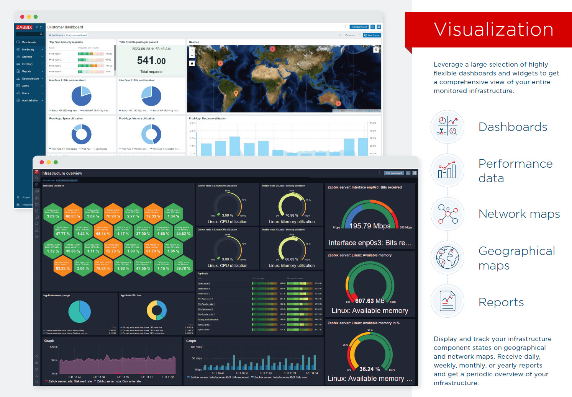Collapse the Zabbix sidebar with double-chevron icon
The image size is (572, 397).
point(37,27)
